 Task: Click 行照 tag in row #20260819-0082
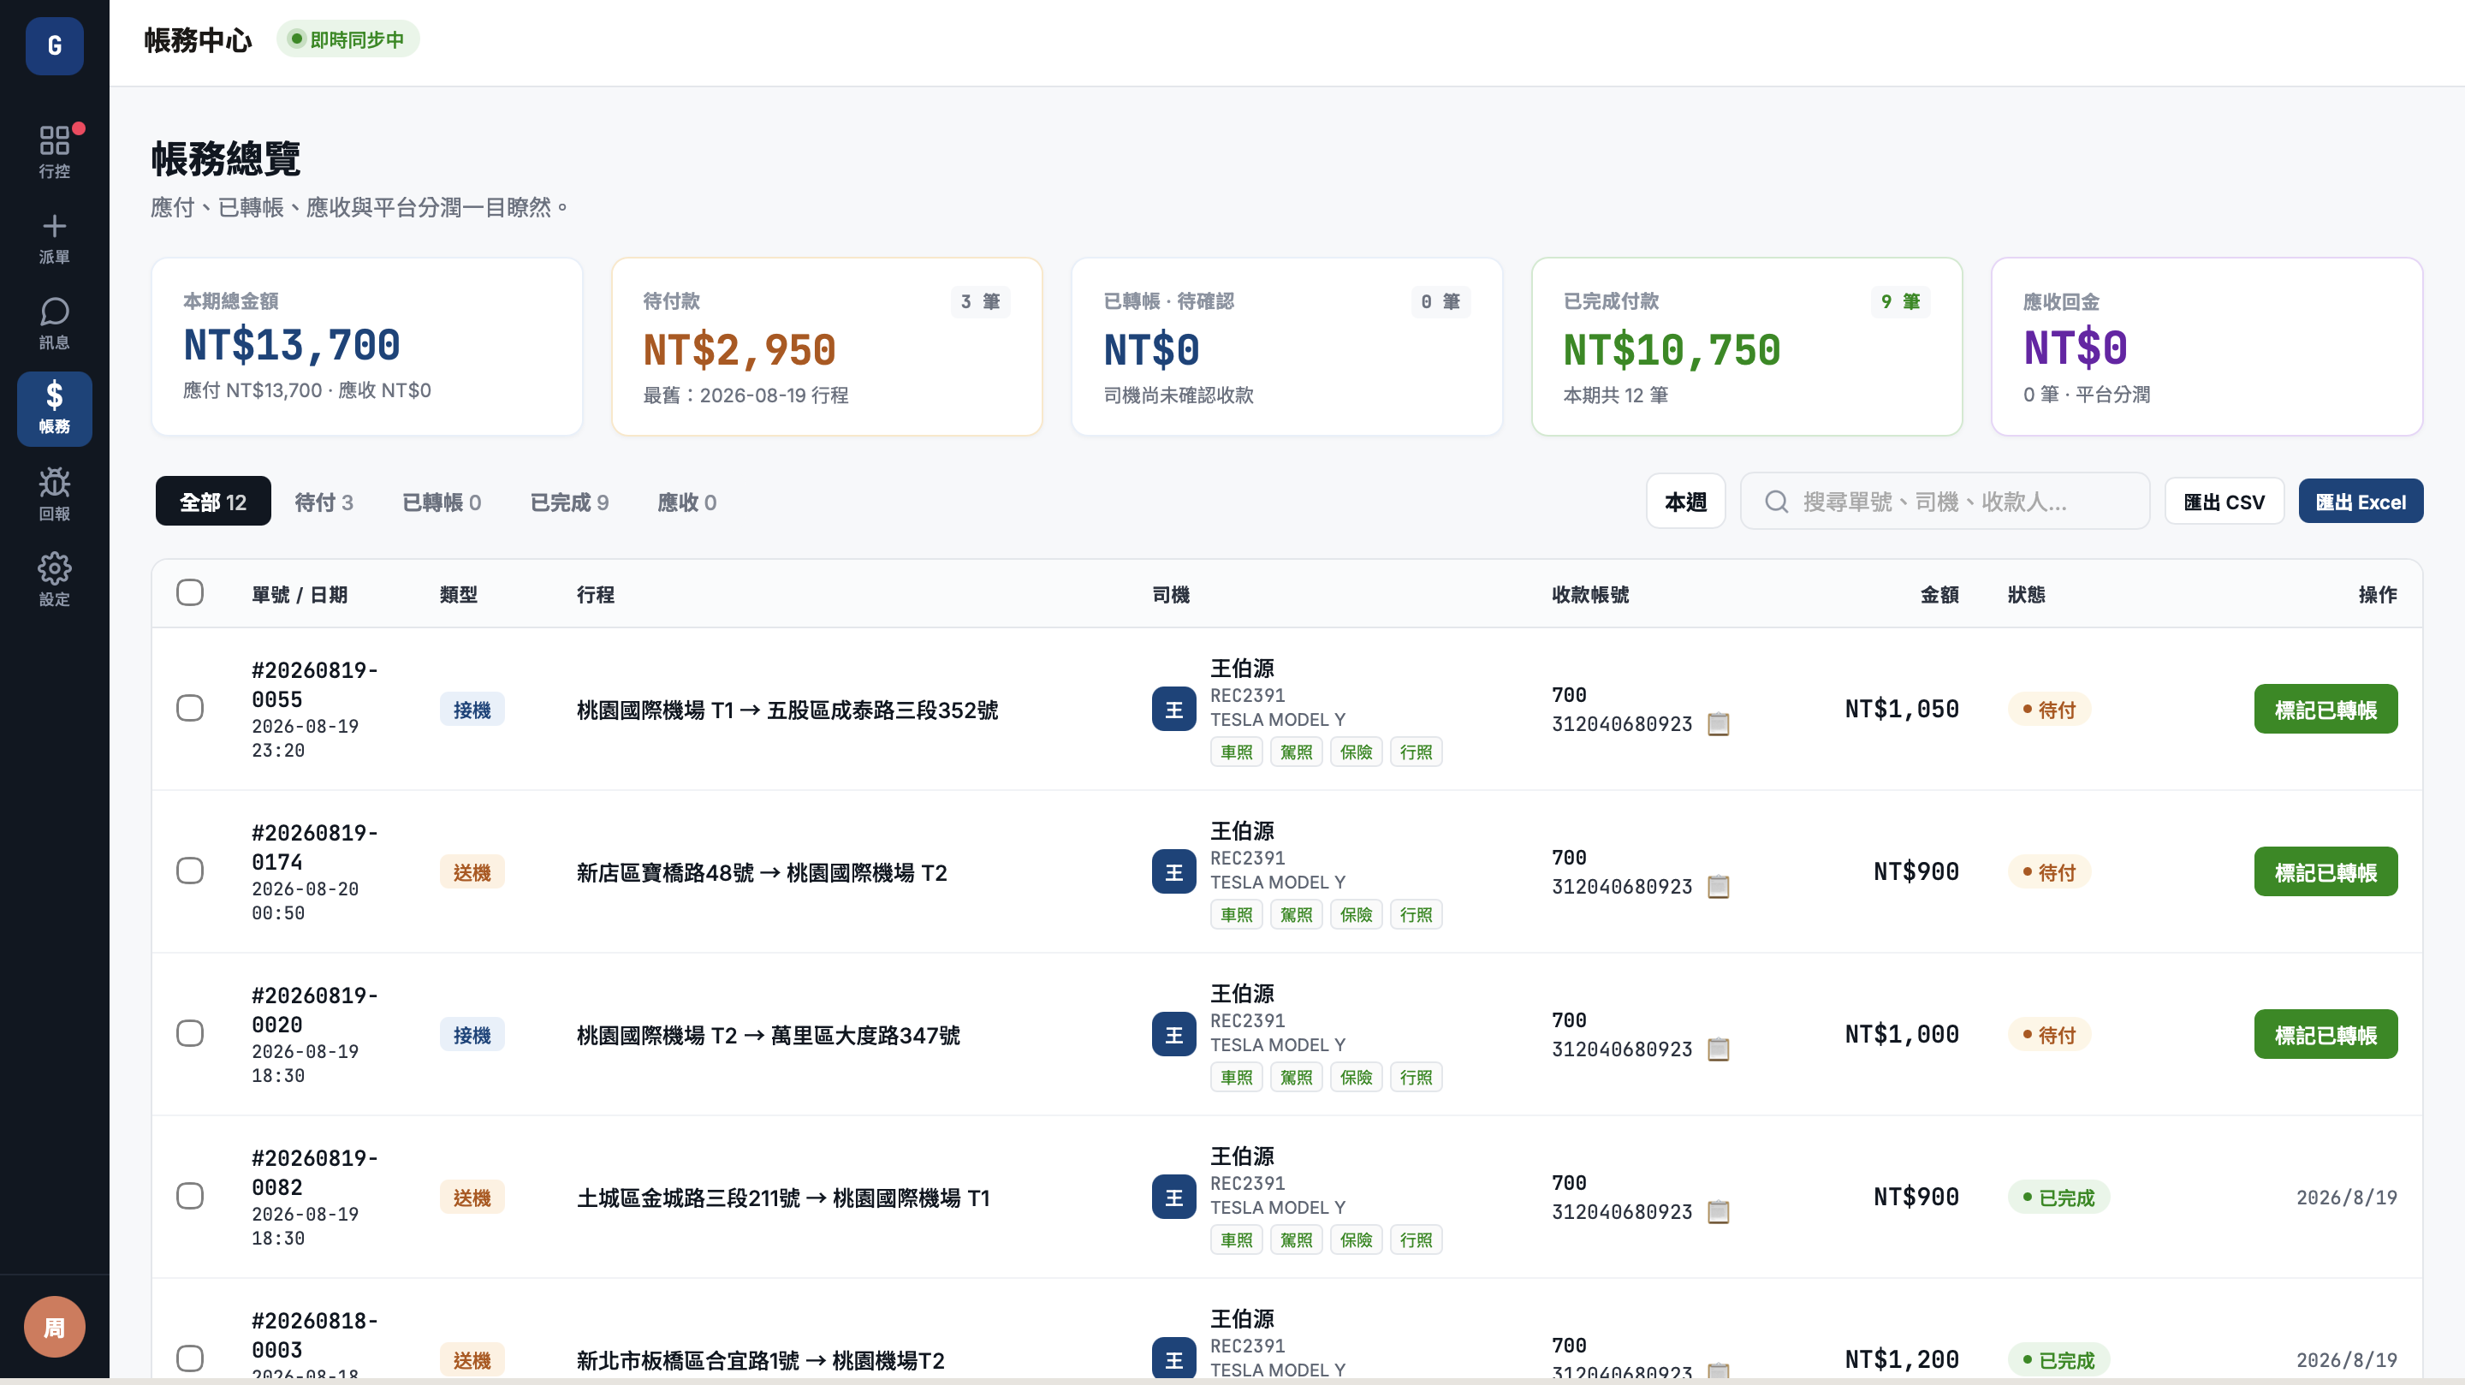[1417, 1240]
